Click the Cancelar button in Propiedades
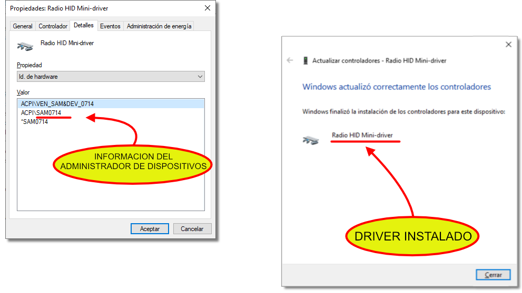The image size is (522, 293). [x=192, y=229]
